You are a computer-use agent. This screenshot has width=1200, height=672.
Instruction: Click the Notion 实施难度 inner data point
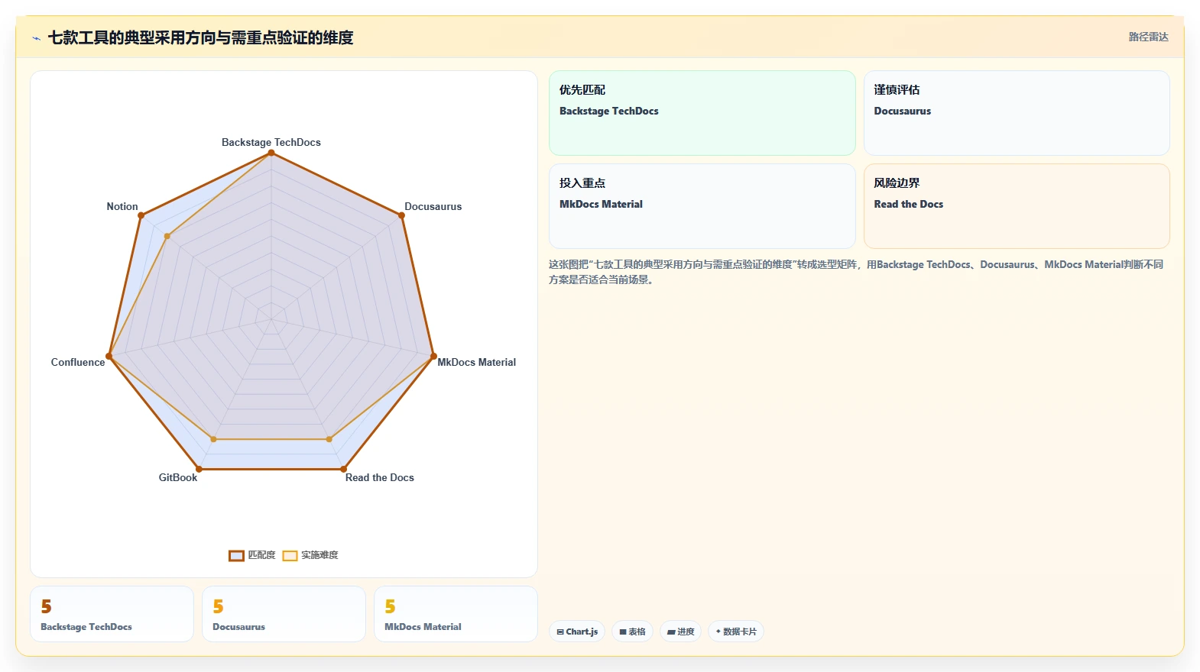(167, 236)
